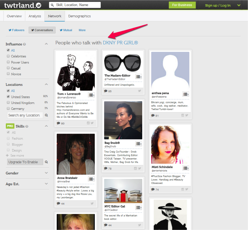This screenshot has width=248, height=230.
Task: Click the For Business button
Action: (182, 5)
